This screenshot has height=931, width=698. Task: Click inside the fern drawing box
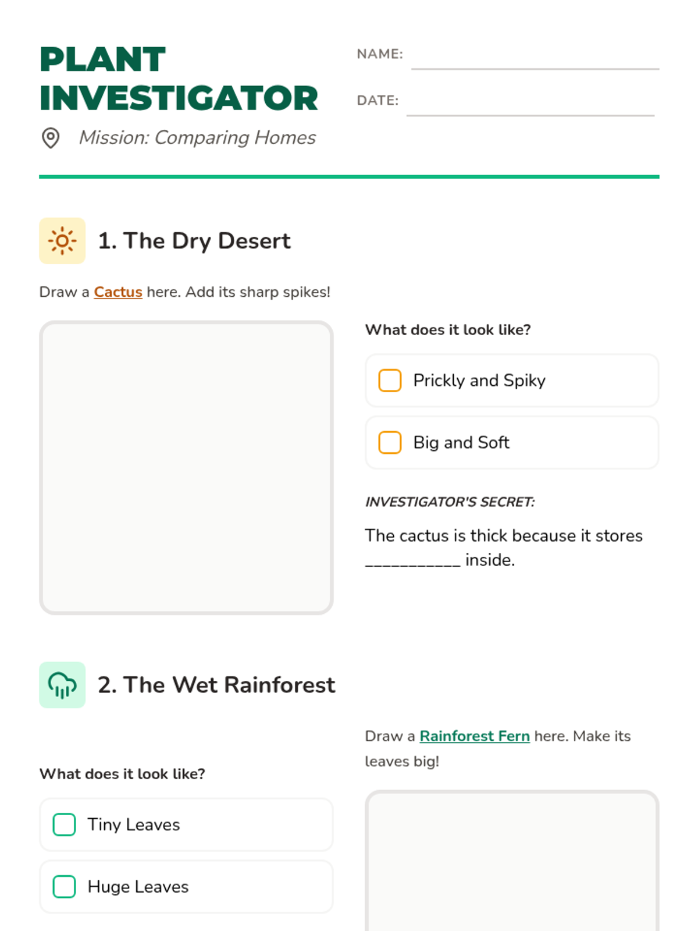512,861
